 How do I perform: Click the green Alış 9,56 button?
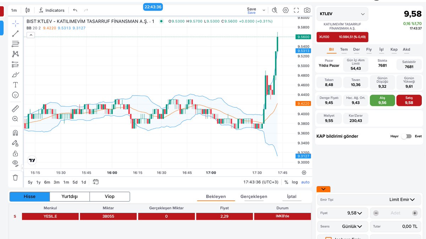pyautogui.click(x=382, y=100)
